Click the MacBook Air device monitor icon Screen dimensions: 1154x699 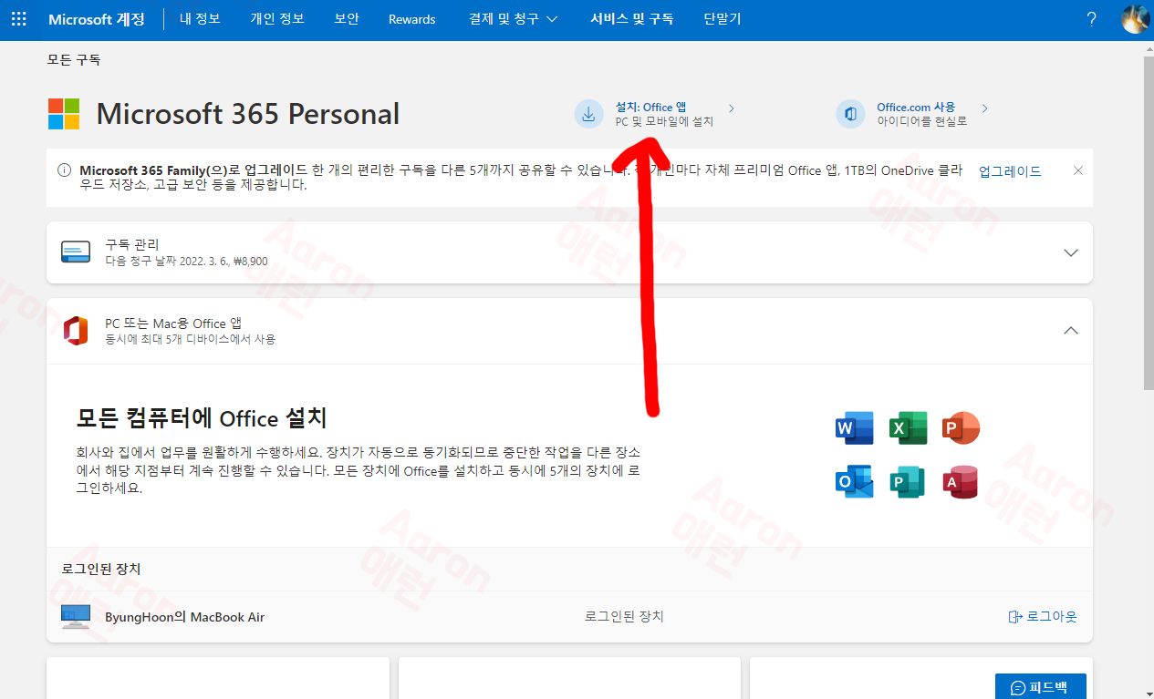[76, 617]
